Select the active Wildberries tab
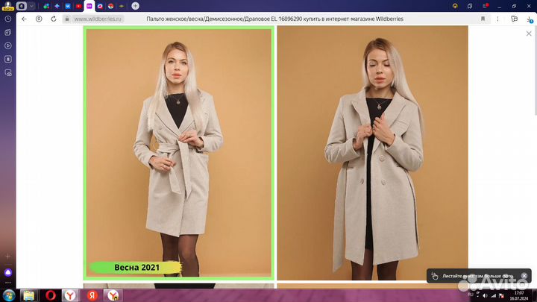The height and width of the screenshot is (302, 537). pyautogui.click(x=89, y=6)
